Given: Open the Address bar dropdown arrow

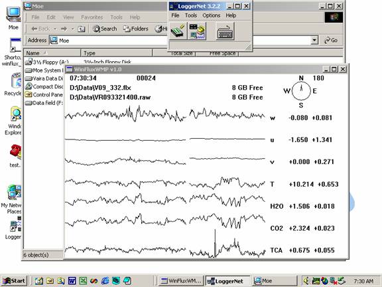Looking at the screenshot, I should (314, 41).
